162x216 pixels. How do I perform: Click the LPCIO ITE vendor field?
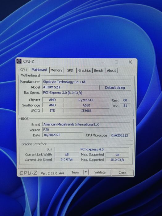[52, 110]
